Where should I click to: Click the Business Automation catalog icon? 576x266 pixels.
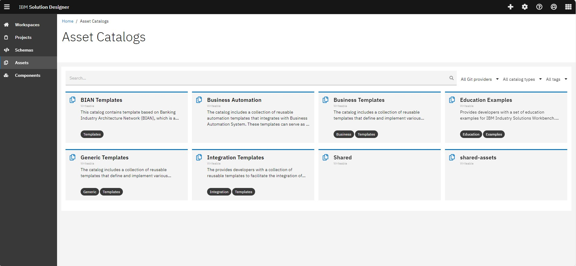coord(199,100)
